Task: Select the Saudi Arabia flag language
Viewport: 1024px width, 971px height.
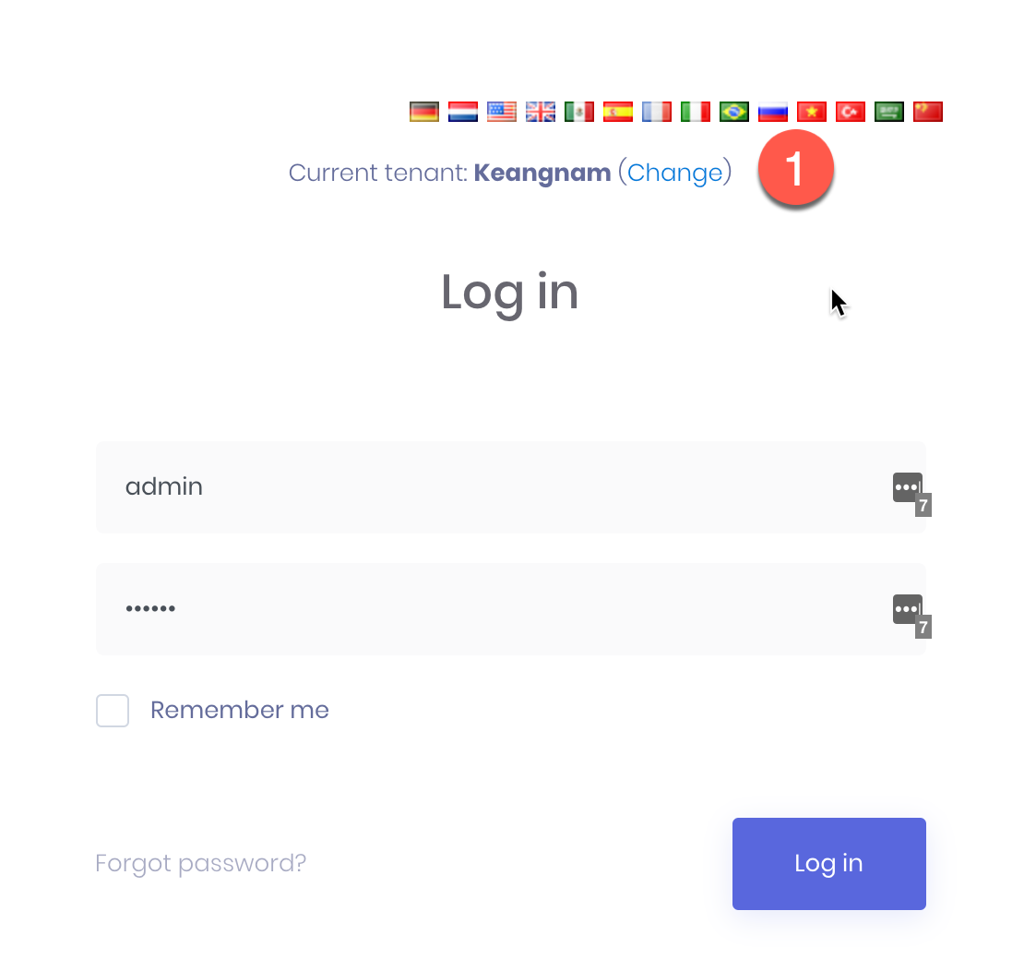Action: pyautogui.click(x=889, y=112)
